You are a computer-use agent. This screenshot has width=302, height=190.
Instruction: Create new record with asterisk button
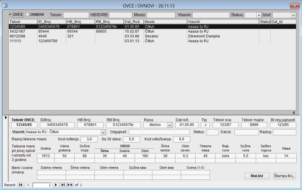(x=70, y=185)
